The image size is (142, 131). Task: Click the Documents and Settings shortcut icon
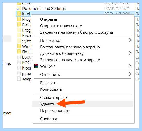click(x=19, y=8)
